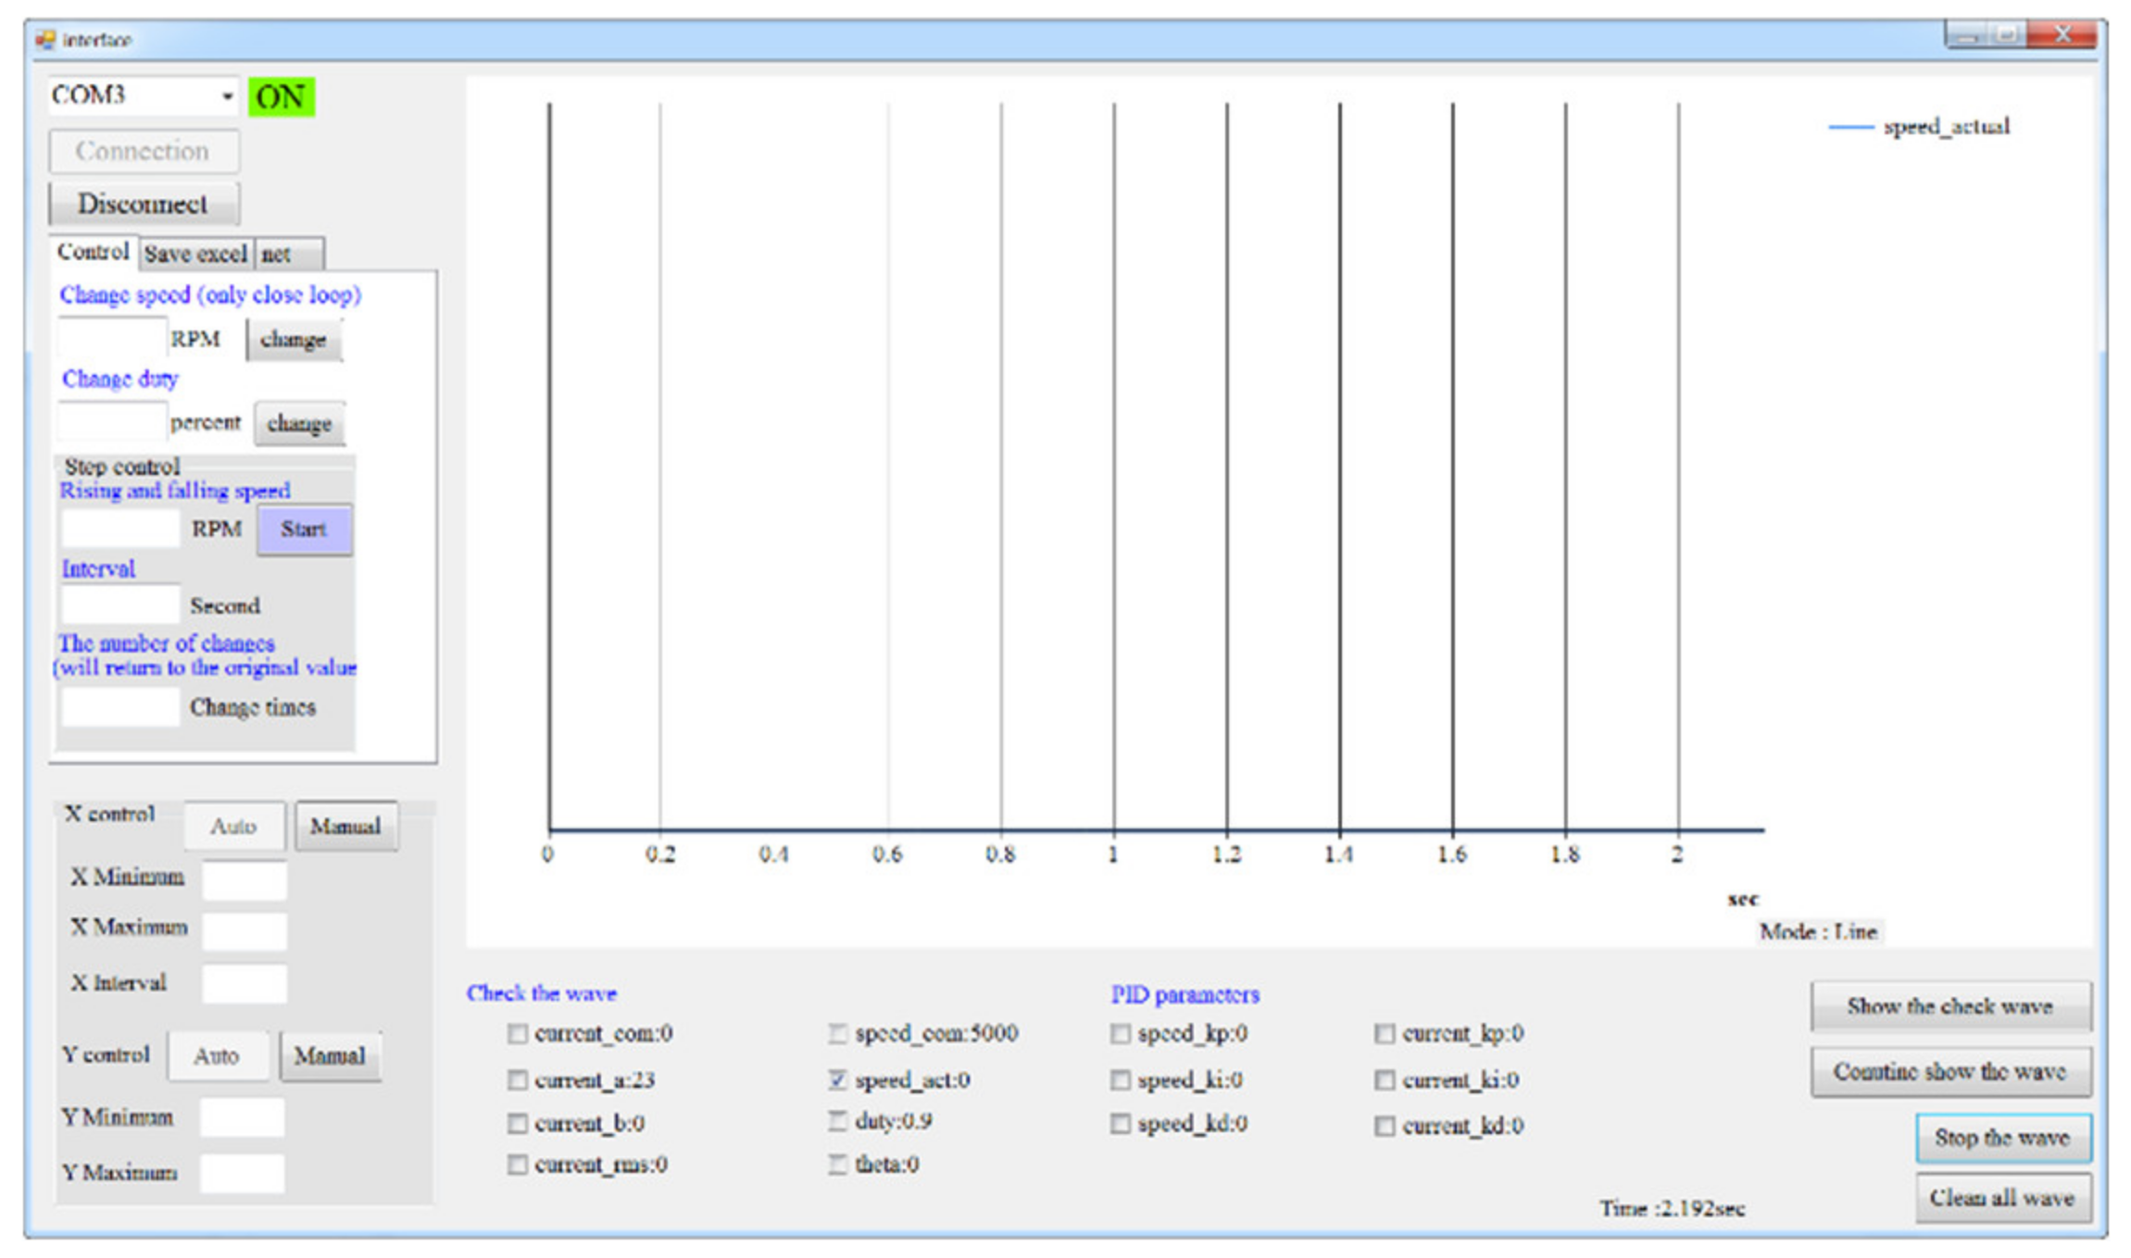Image resolution: width=2131 pixels, height=1258 pixels.
Task: Select Manual for X control
Action: 345,826
